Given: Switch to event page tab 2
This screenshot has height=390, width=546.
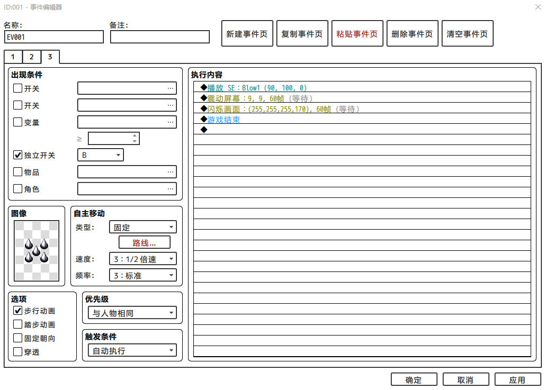Looking at the screenshot, I should point(32,57).
